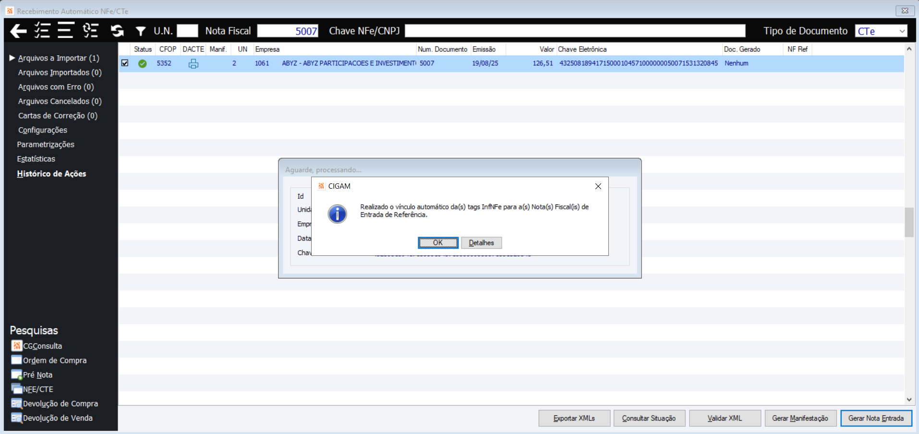The width and height of the screenshot is (919, 434).
Task: Click the Validar XML button
Action: (x=725, y=418)
